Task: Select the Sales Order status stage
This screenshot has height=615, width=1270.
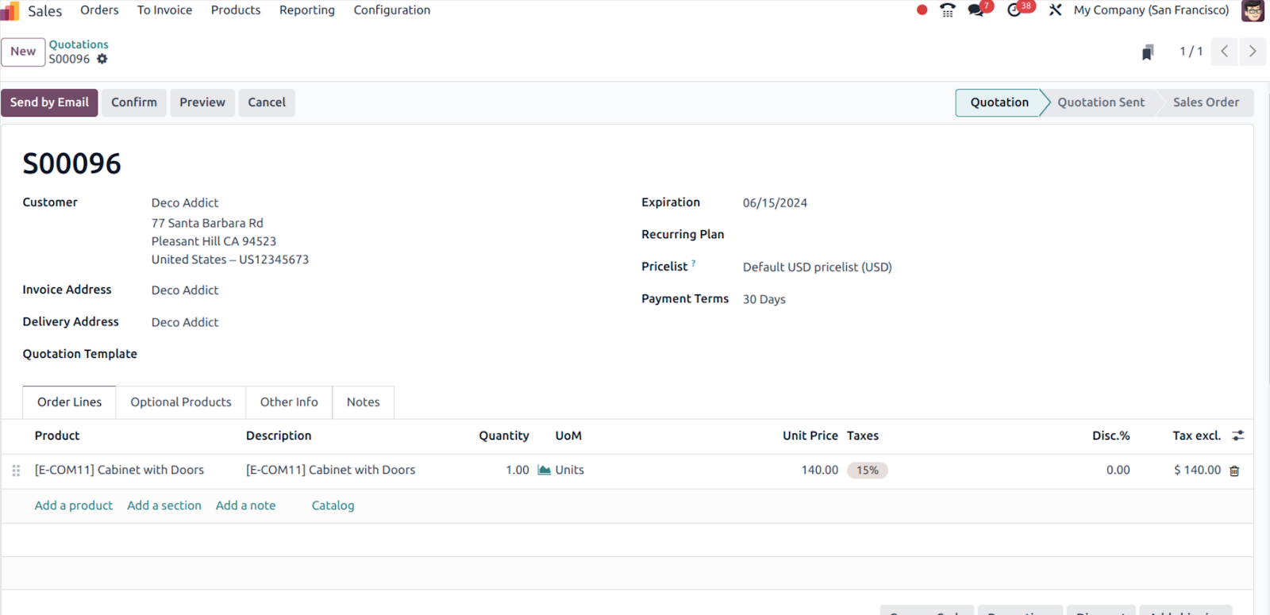Action: pos(1206,102)
